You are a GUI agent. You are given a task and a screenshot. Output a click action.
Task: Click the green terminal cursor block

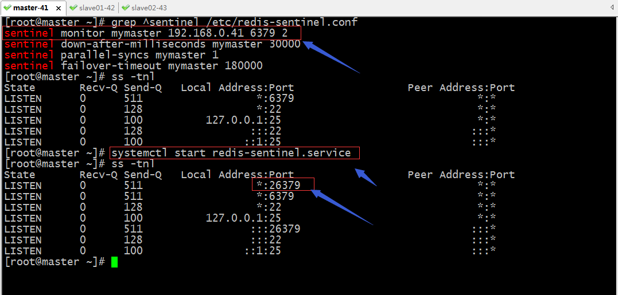pos(114,262)
